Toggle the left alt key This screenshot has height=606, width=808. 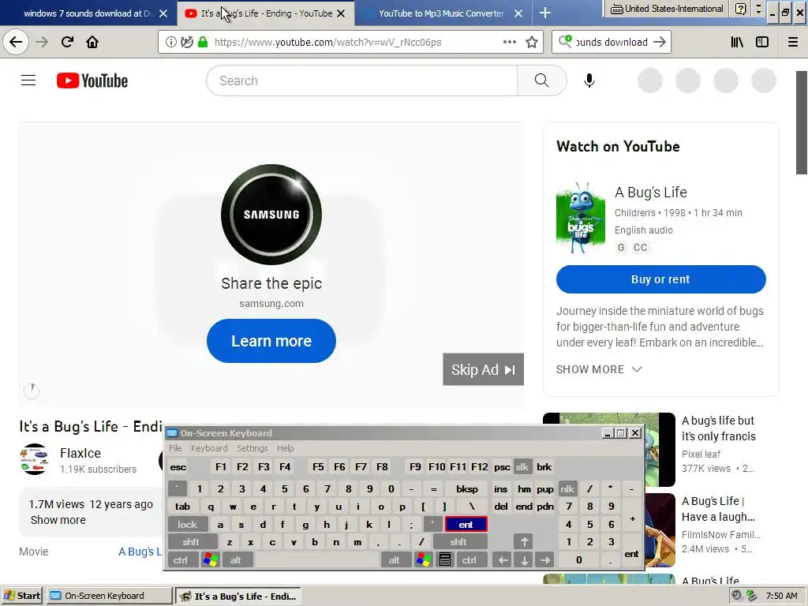(236, 560)
